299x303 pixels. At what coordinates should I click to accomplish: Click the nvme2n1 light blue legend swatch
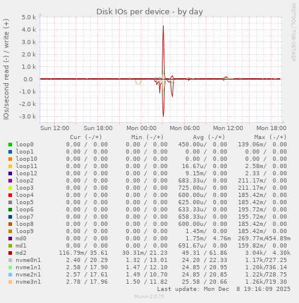tap(10, 275)
